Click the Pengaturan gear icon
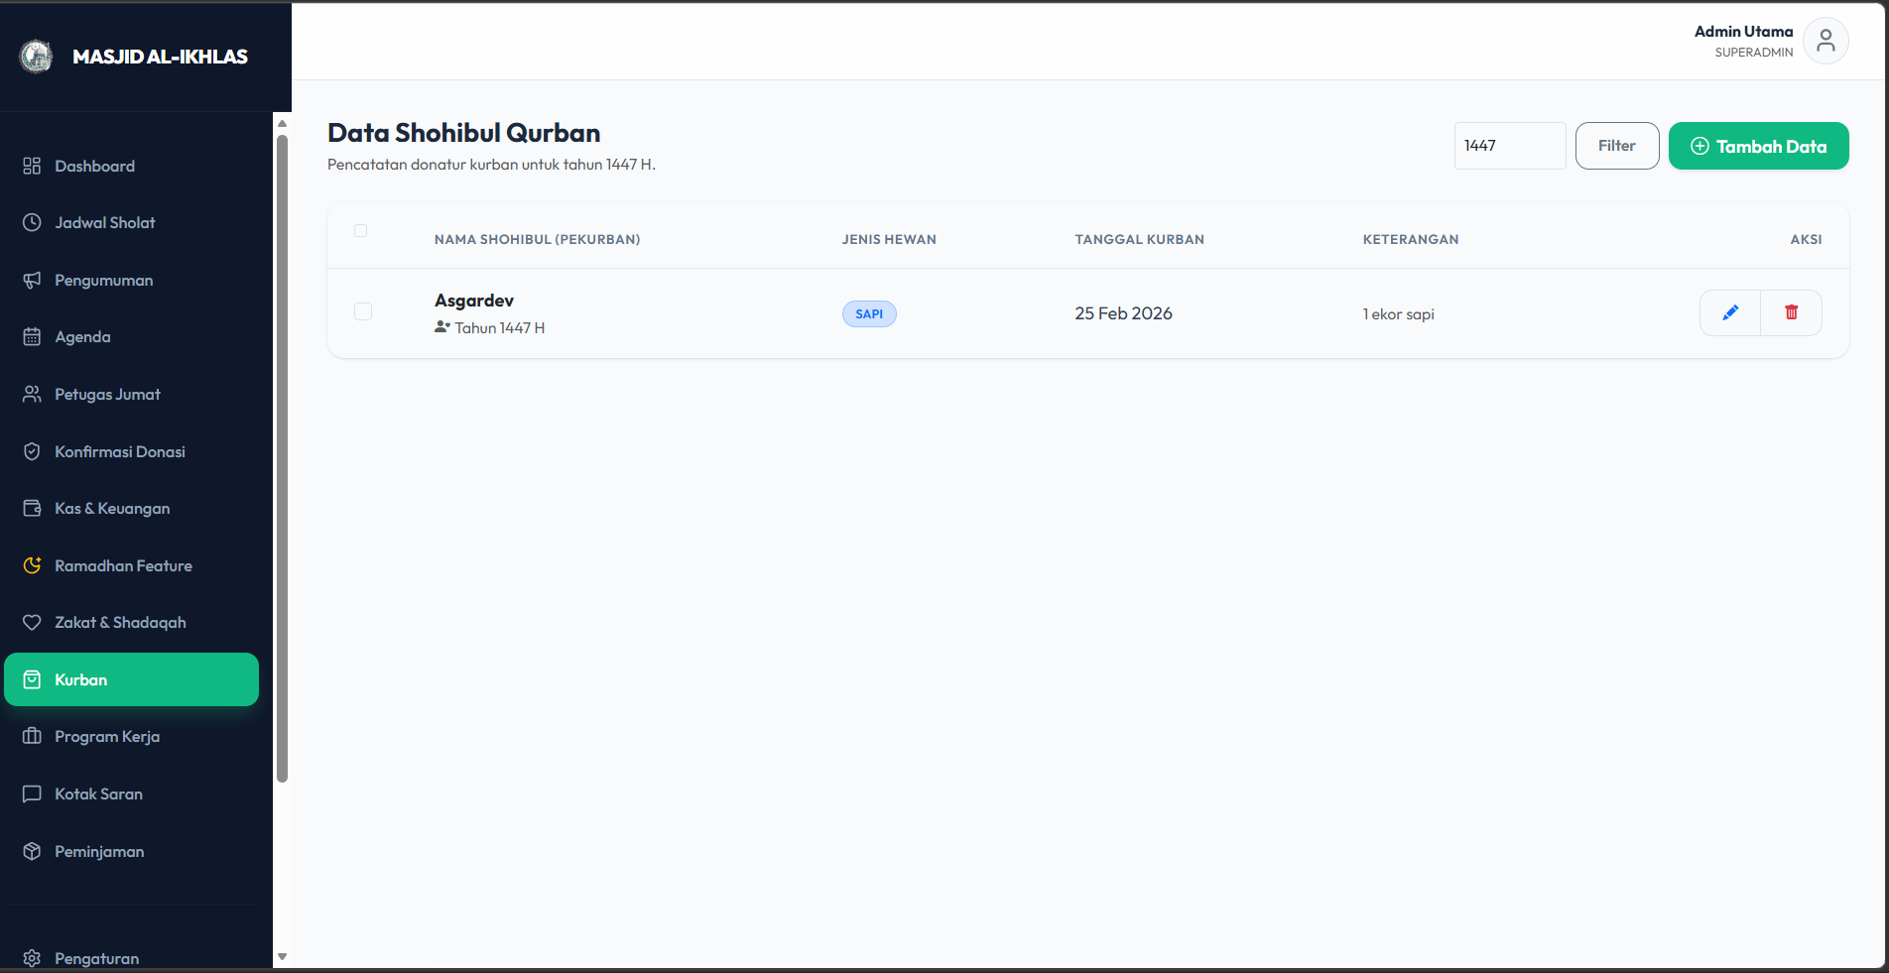 (32, 958)
